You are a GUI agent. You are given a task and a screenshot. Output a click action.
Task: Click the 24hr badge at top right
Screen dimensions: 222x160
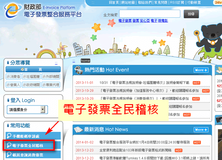pyautogui.click(x=218, y=3)
